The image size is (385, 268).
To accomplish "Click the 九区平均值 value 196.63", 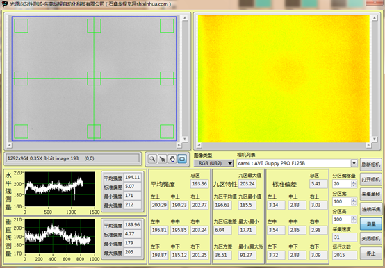I will point(222,205).
